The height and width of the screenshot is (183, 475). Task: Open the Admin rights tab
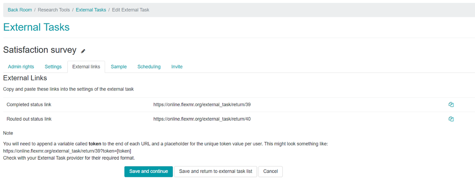pos(21,67)
